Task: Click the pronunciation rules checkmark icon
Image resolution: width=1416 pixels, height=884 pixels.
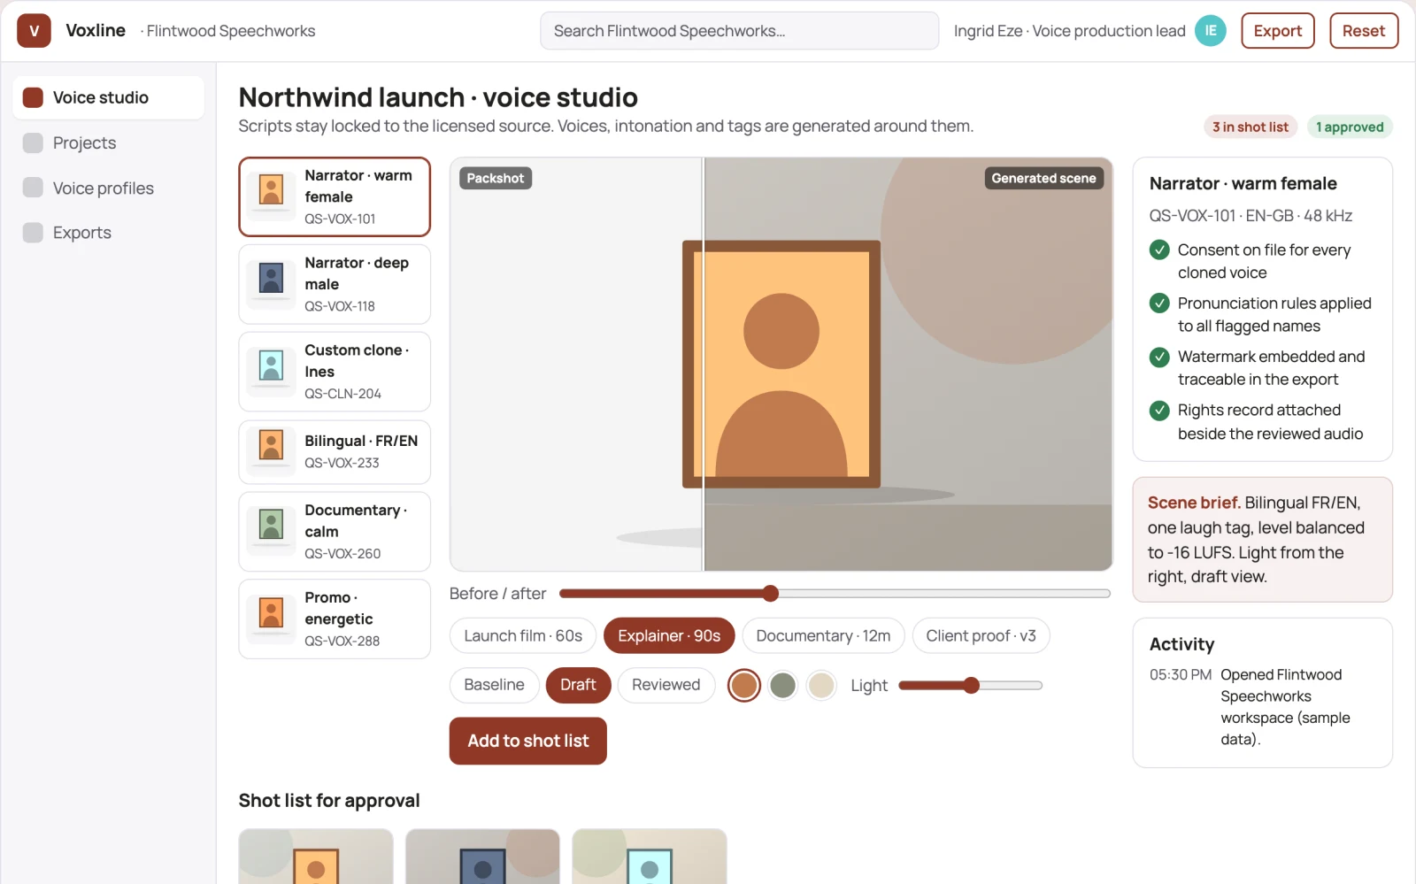Action: (1159, 304)
